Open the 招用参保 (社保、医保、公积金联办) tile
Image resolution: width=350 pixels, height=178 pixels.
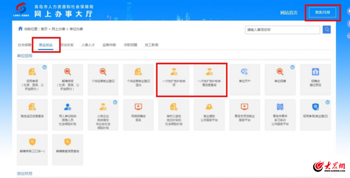pos(32,80)
